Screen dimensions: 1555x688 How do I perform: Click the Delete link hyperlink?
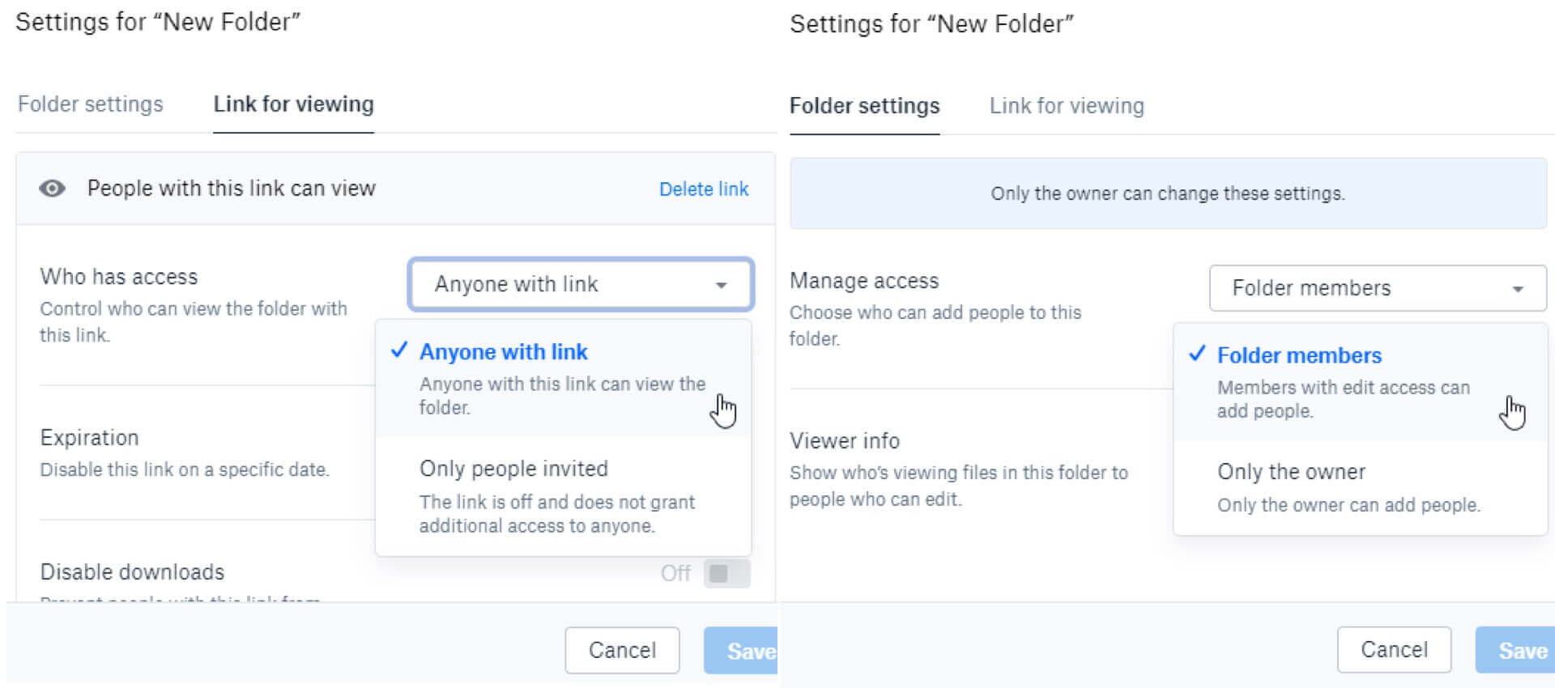(x=703, y=189)
